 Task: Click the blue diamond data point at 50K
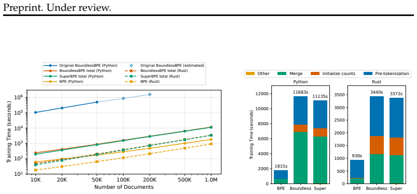(97, 102)
